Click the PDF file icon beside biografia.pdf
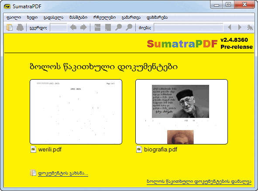 139,149
